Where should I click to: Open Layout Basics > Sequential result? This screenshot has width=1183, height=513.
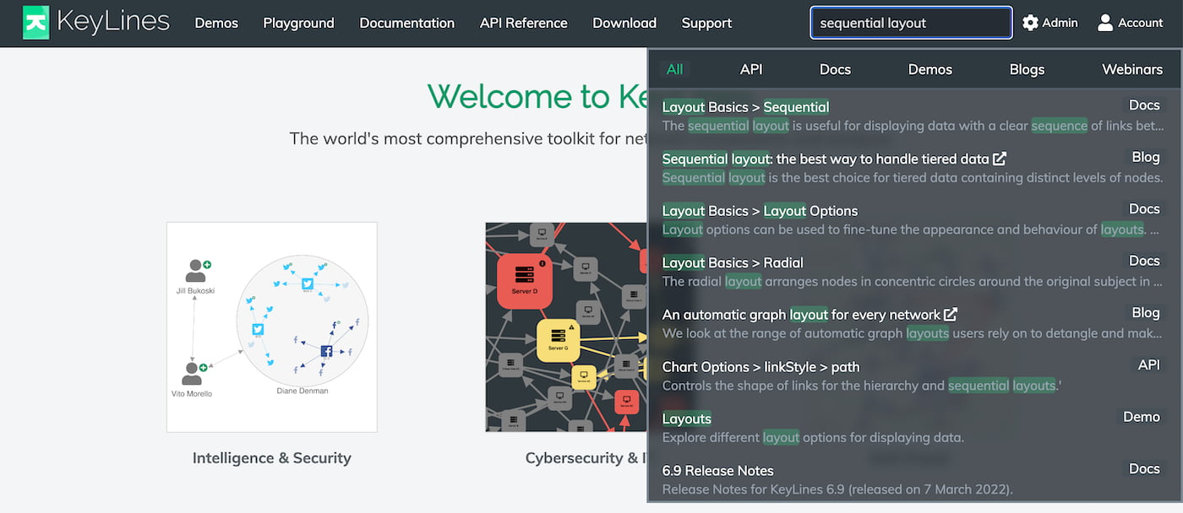(x=745, y=107)
